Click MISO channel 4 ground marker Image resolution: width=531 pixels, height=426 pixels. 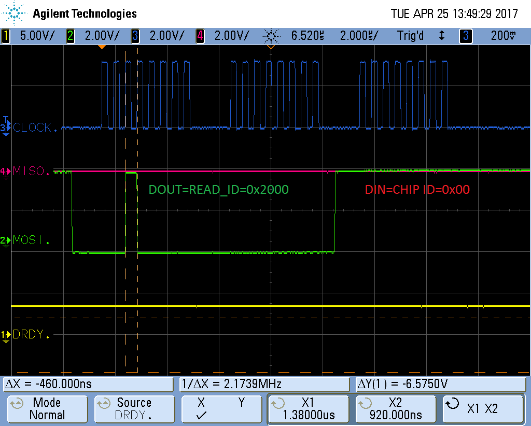[x=5, y=173]
